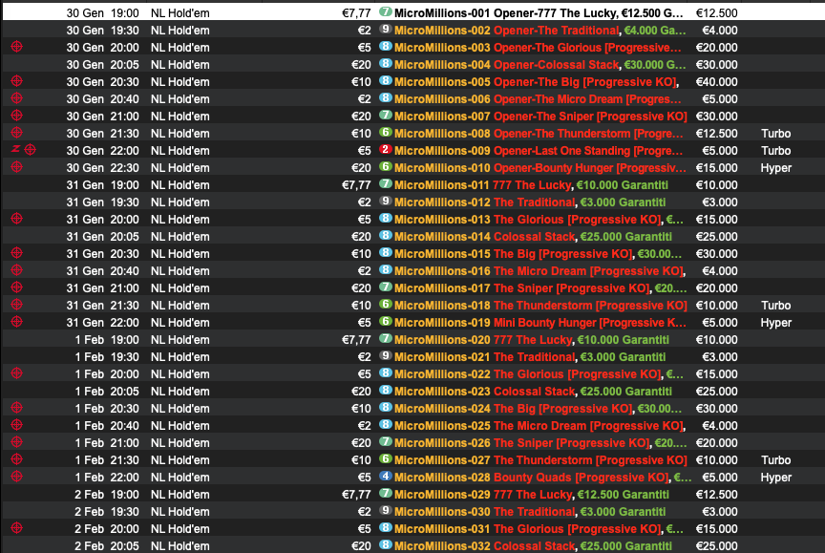
Task: Click the 7-max seat icon for MicroMillions-001
Action: click(x=385, y=11)
